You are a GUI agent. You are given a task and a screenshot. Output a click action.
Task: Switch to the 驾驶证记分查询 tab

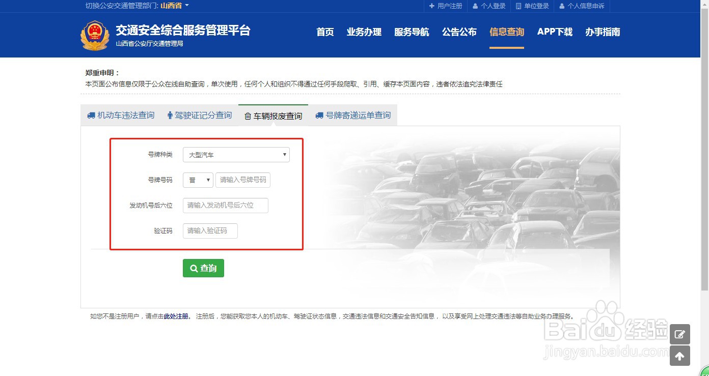tap(200, 115)
